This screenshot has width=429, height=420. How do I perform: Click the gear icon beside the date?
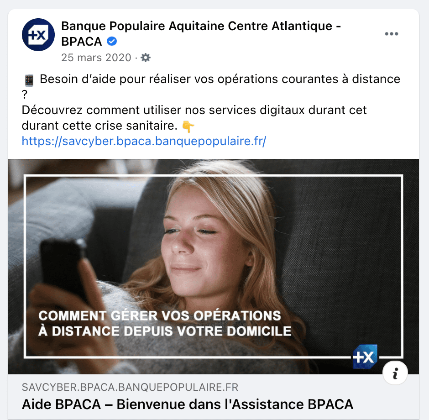tap(146, 58)
